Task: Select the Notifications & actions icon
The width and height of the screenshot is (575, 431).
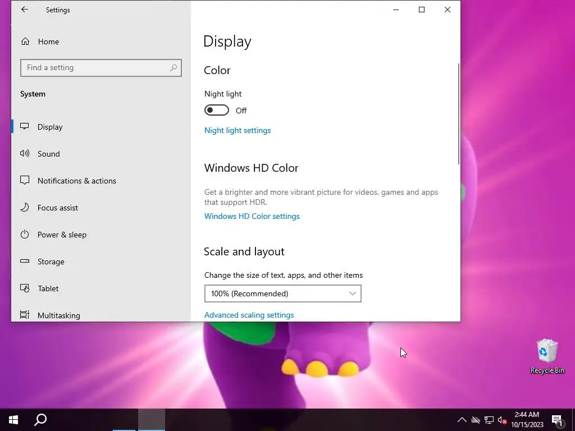Action: coord(25,180)
